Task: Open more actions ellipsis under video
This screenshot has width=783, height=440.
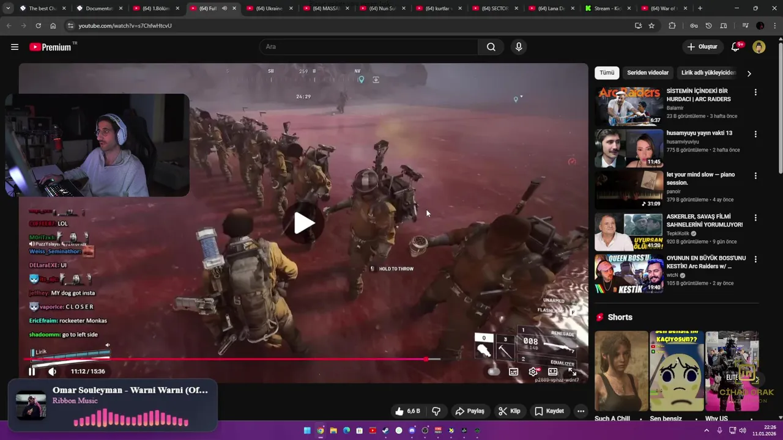Action: click(581, 411)
